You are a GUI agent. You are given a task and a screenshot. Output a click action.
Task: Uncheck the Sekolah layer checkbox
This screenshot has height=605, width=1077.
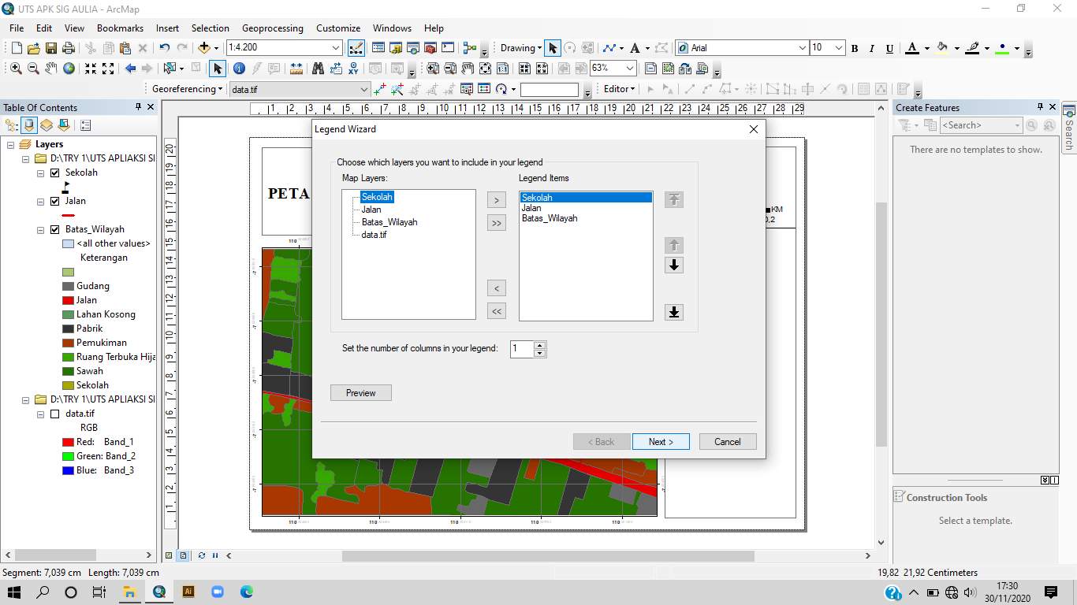point(55,173)
